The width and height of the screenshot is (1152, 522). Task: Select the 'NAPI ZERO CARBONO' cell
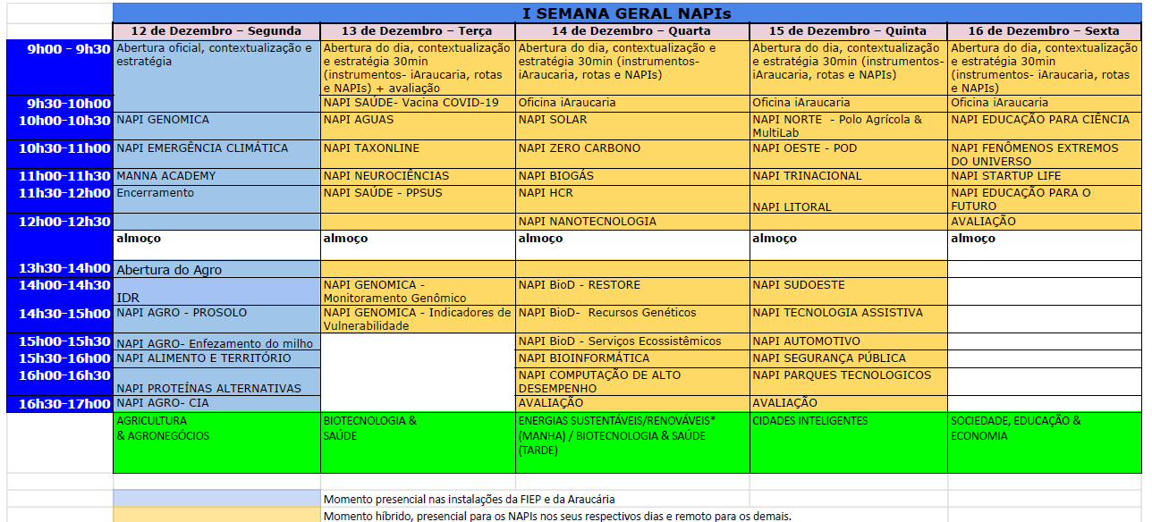(x=632, y=154)
